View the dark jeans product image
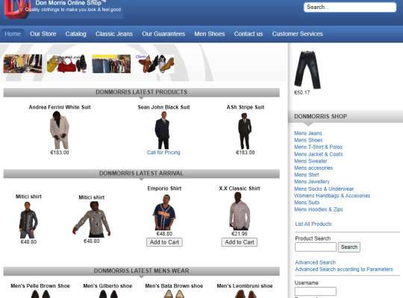Viewport: 403px width, 298px height. pyautogui.click(x=307, y=70)
